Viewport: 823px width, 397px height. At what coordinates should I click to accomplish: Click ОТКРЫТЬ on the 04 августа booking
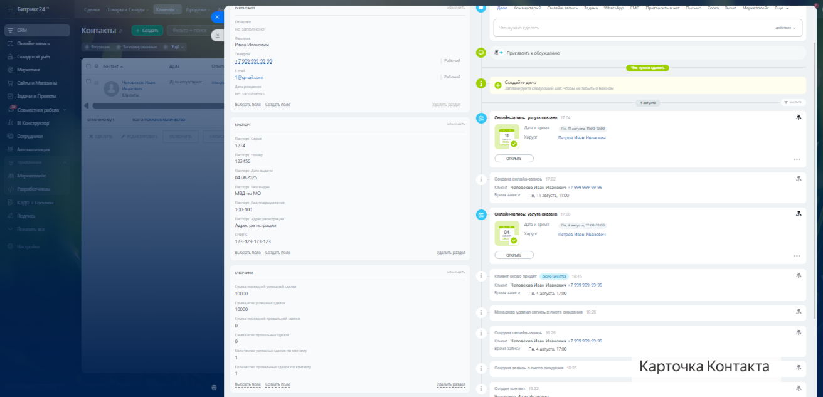[x=514, y=255]
